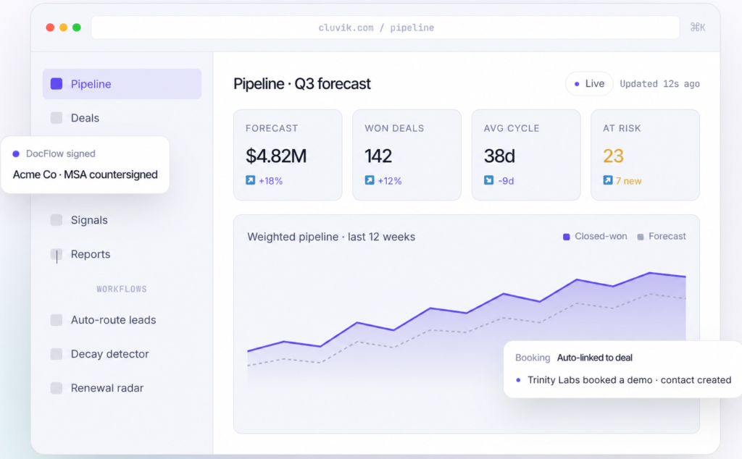Click the gray icon beside Deals

pyautogui.click(x=57, y=118)
